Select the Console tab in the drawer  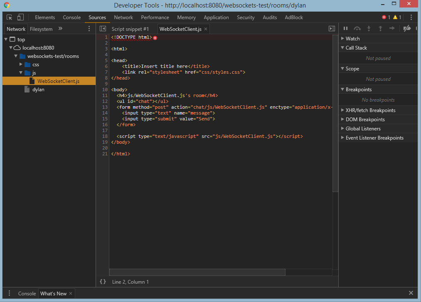pos(27,293)
